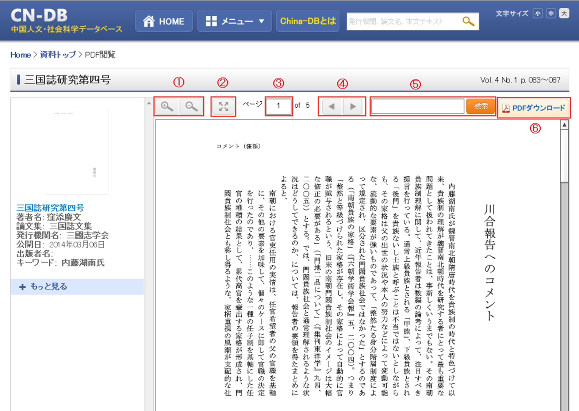Click the orange 検索 button
Viewport: 579px width, 411px height.
pos(480,106)
